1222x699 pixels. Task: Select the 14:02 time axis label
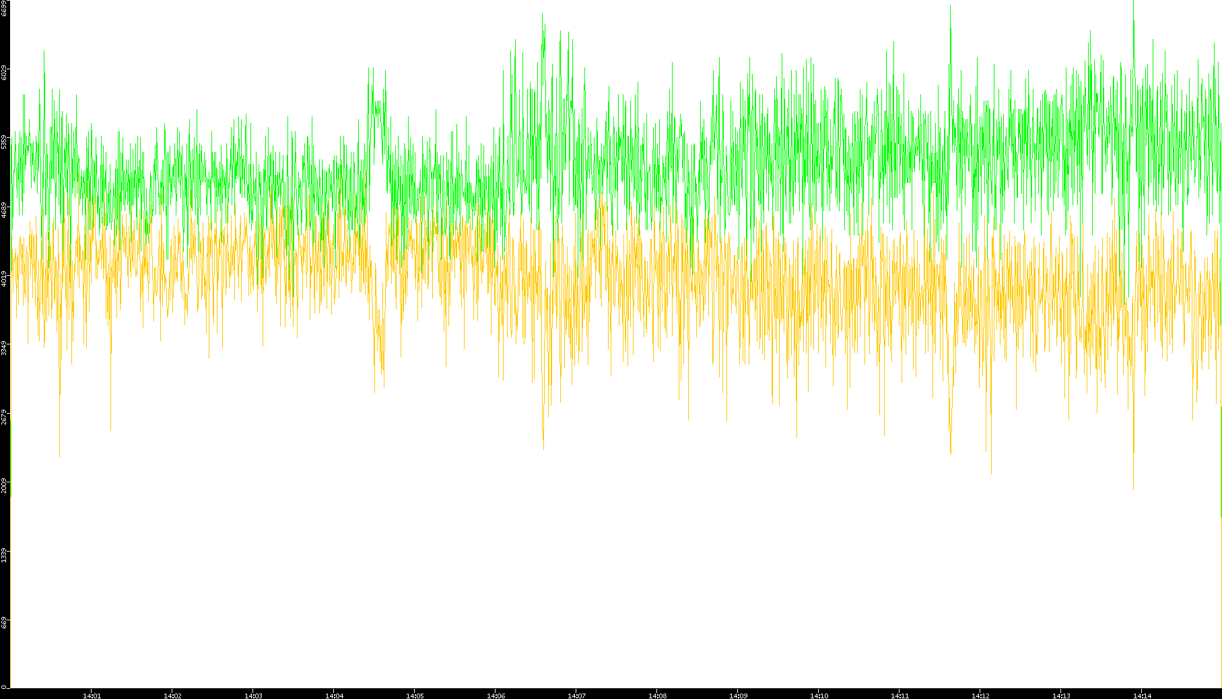172,696
